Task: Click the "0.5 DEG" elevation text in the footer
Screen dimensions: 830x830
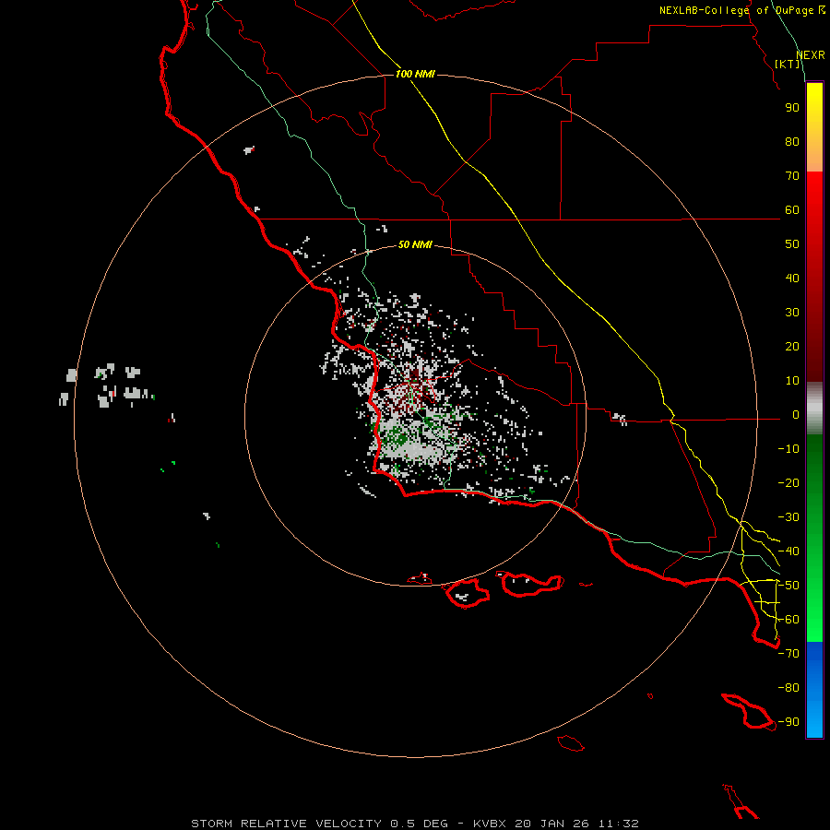Action: [419, 824]
